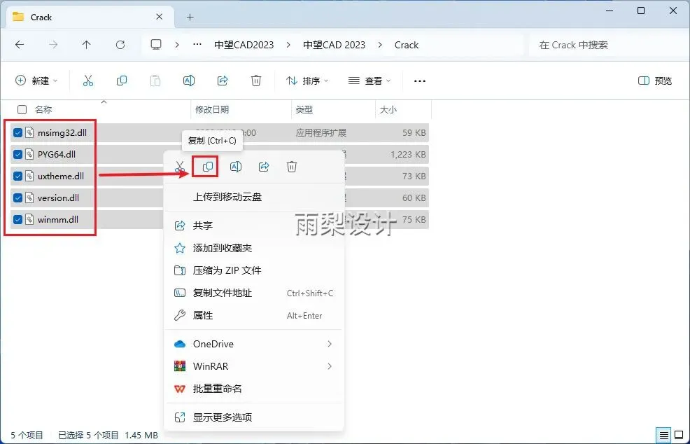The height and width of the screenshot is (444, 690).
Task: Click the 在 Crack 中搜索 search box
Action: pos(607,45)
